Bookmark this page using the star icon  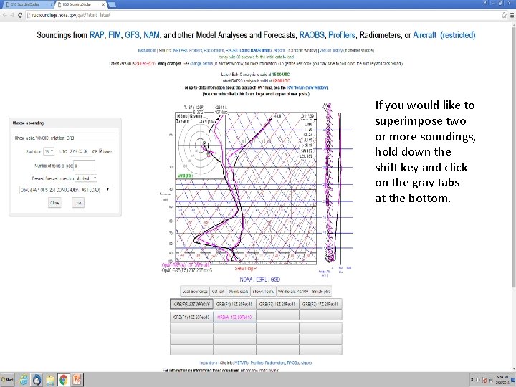click(504, 15)
